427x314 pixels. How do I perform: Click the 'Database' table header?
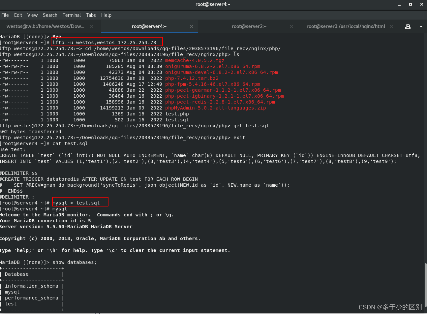coord(16,274)
